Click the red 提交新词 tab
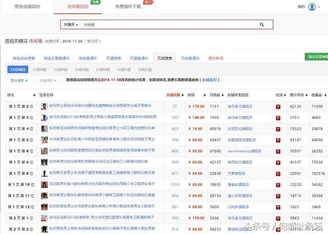The width and height of the screenshot is (328, 234). pos(216,58)
